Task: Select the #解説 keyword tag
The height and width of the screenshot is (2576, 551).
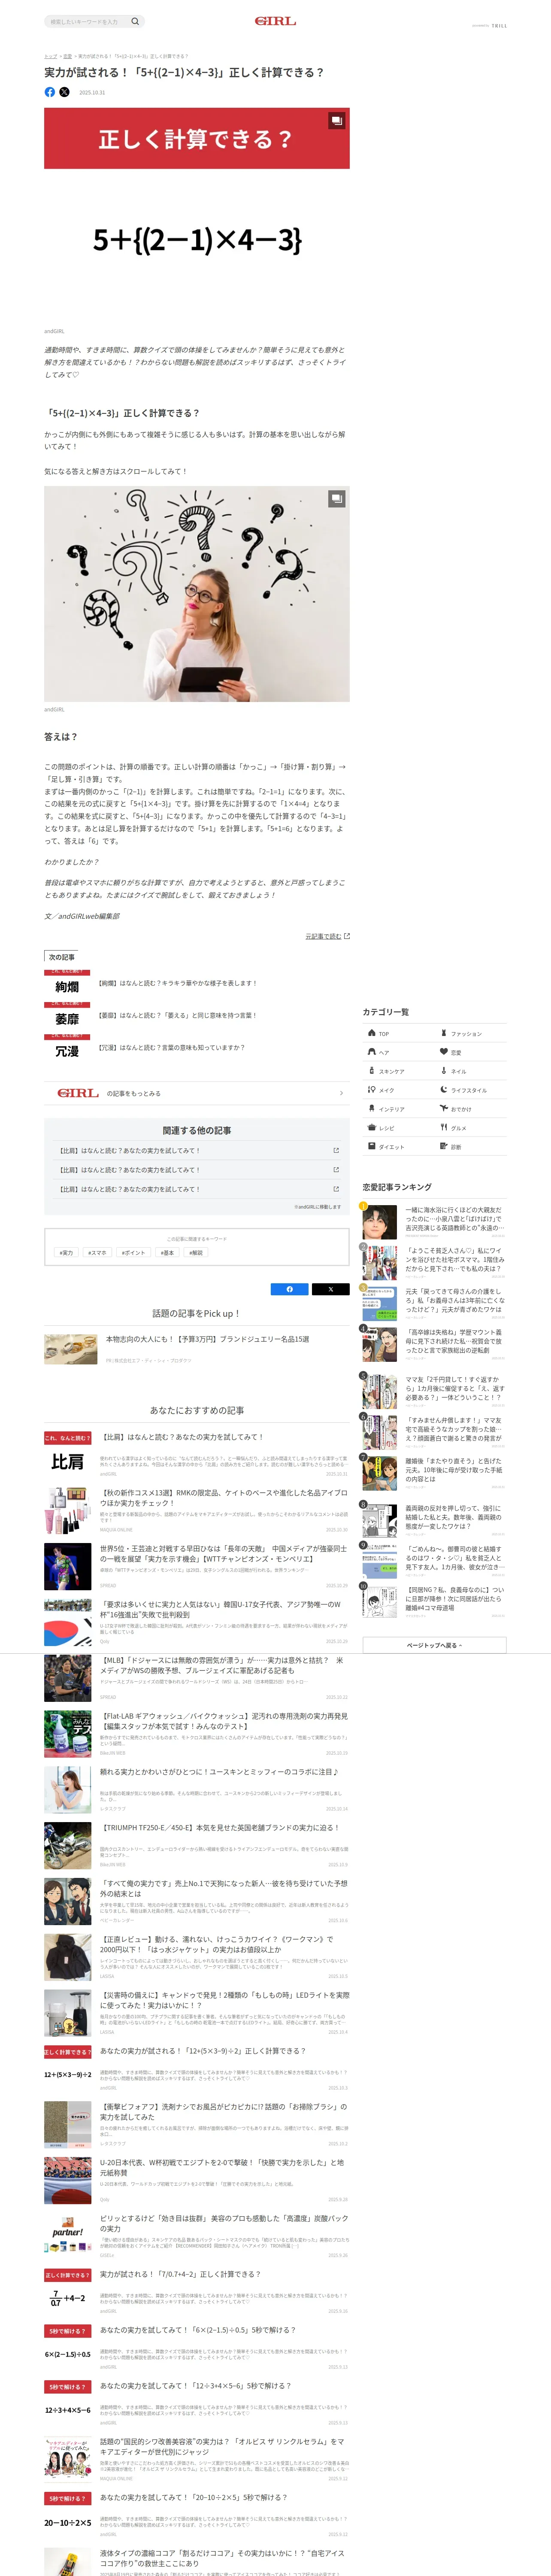Action: (196, 1252)
